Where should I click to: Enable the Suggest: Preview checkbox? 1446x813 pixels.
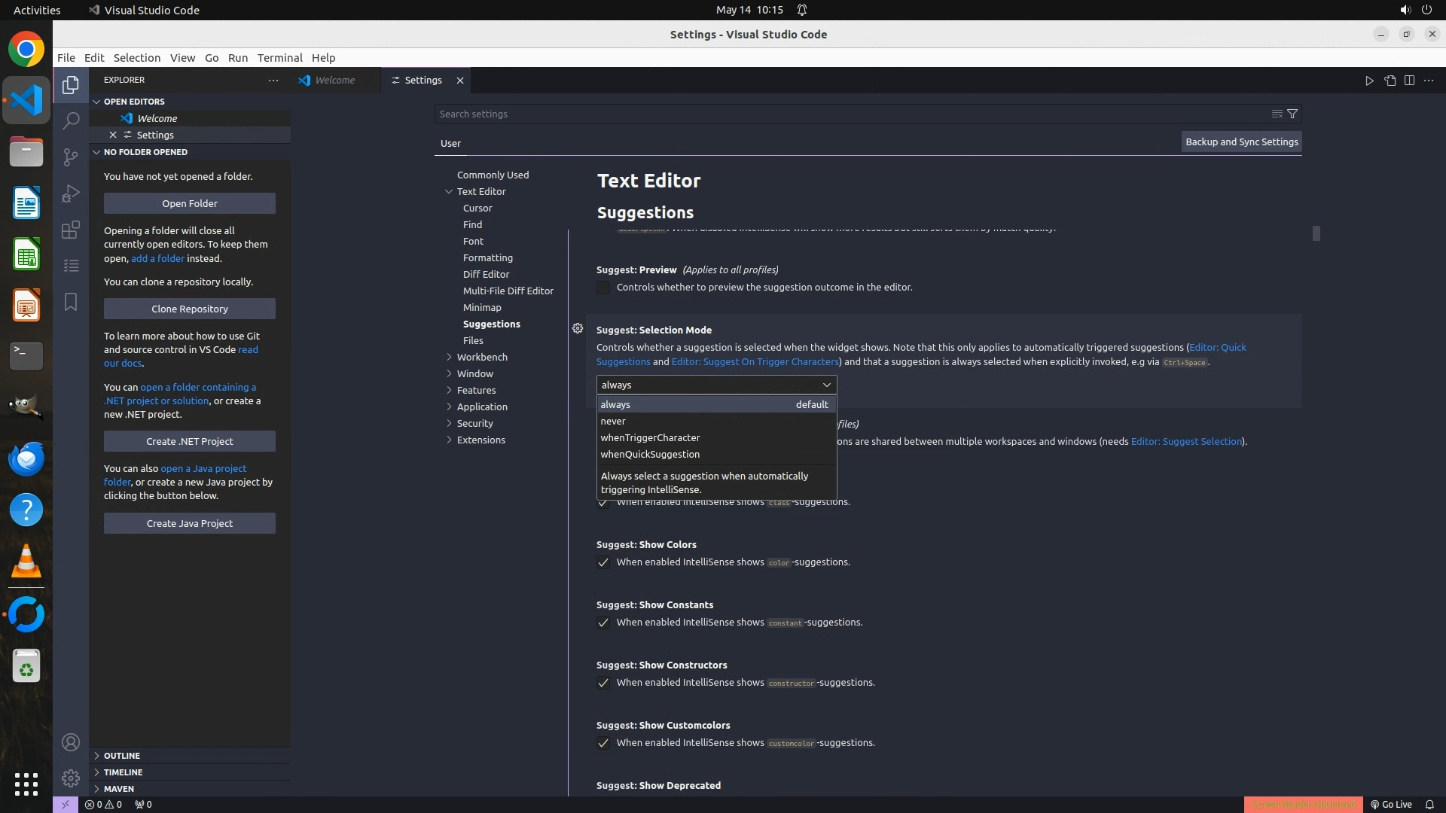(603, 288)
